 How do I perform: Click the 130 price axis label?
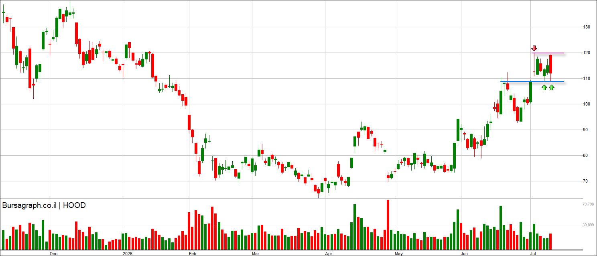point(587,27)
